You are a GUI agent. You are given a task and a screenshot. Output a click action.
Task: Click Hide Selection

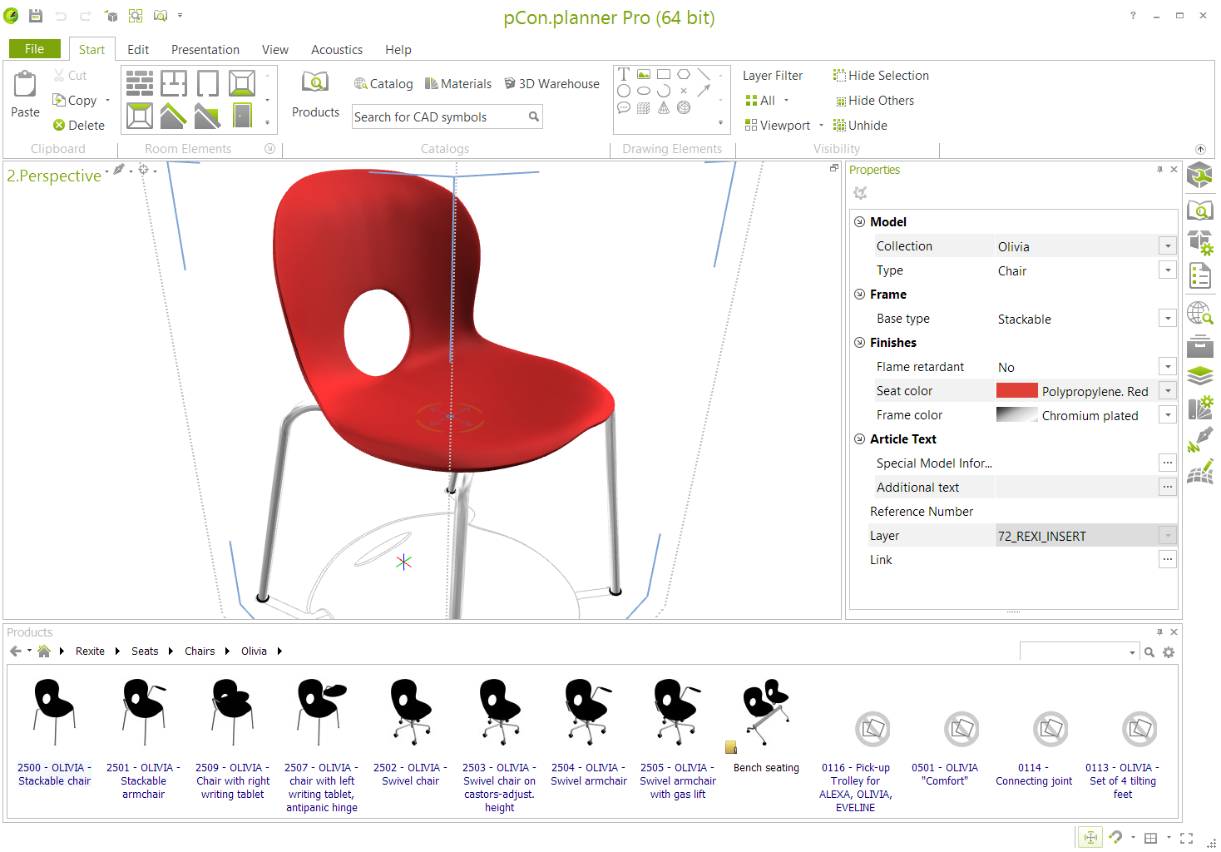(881, 76)
